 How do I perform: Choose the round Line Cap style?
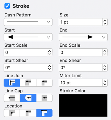point(28,98)
